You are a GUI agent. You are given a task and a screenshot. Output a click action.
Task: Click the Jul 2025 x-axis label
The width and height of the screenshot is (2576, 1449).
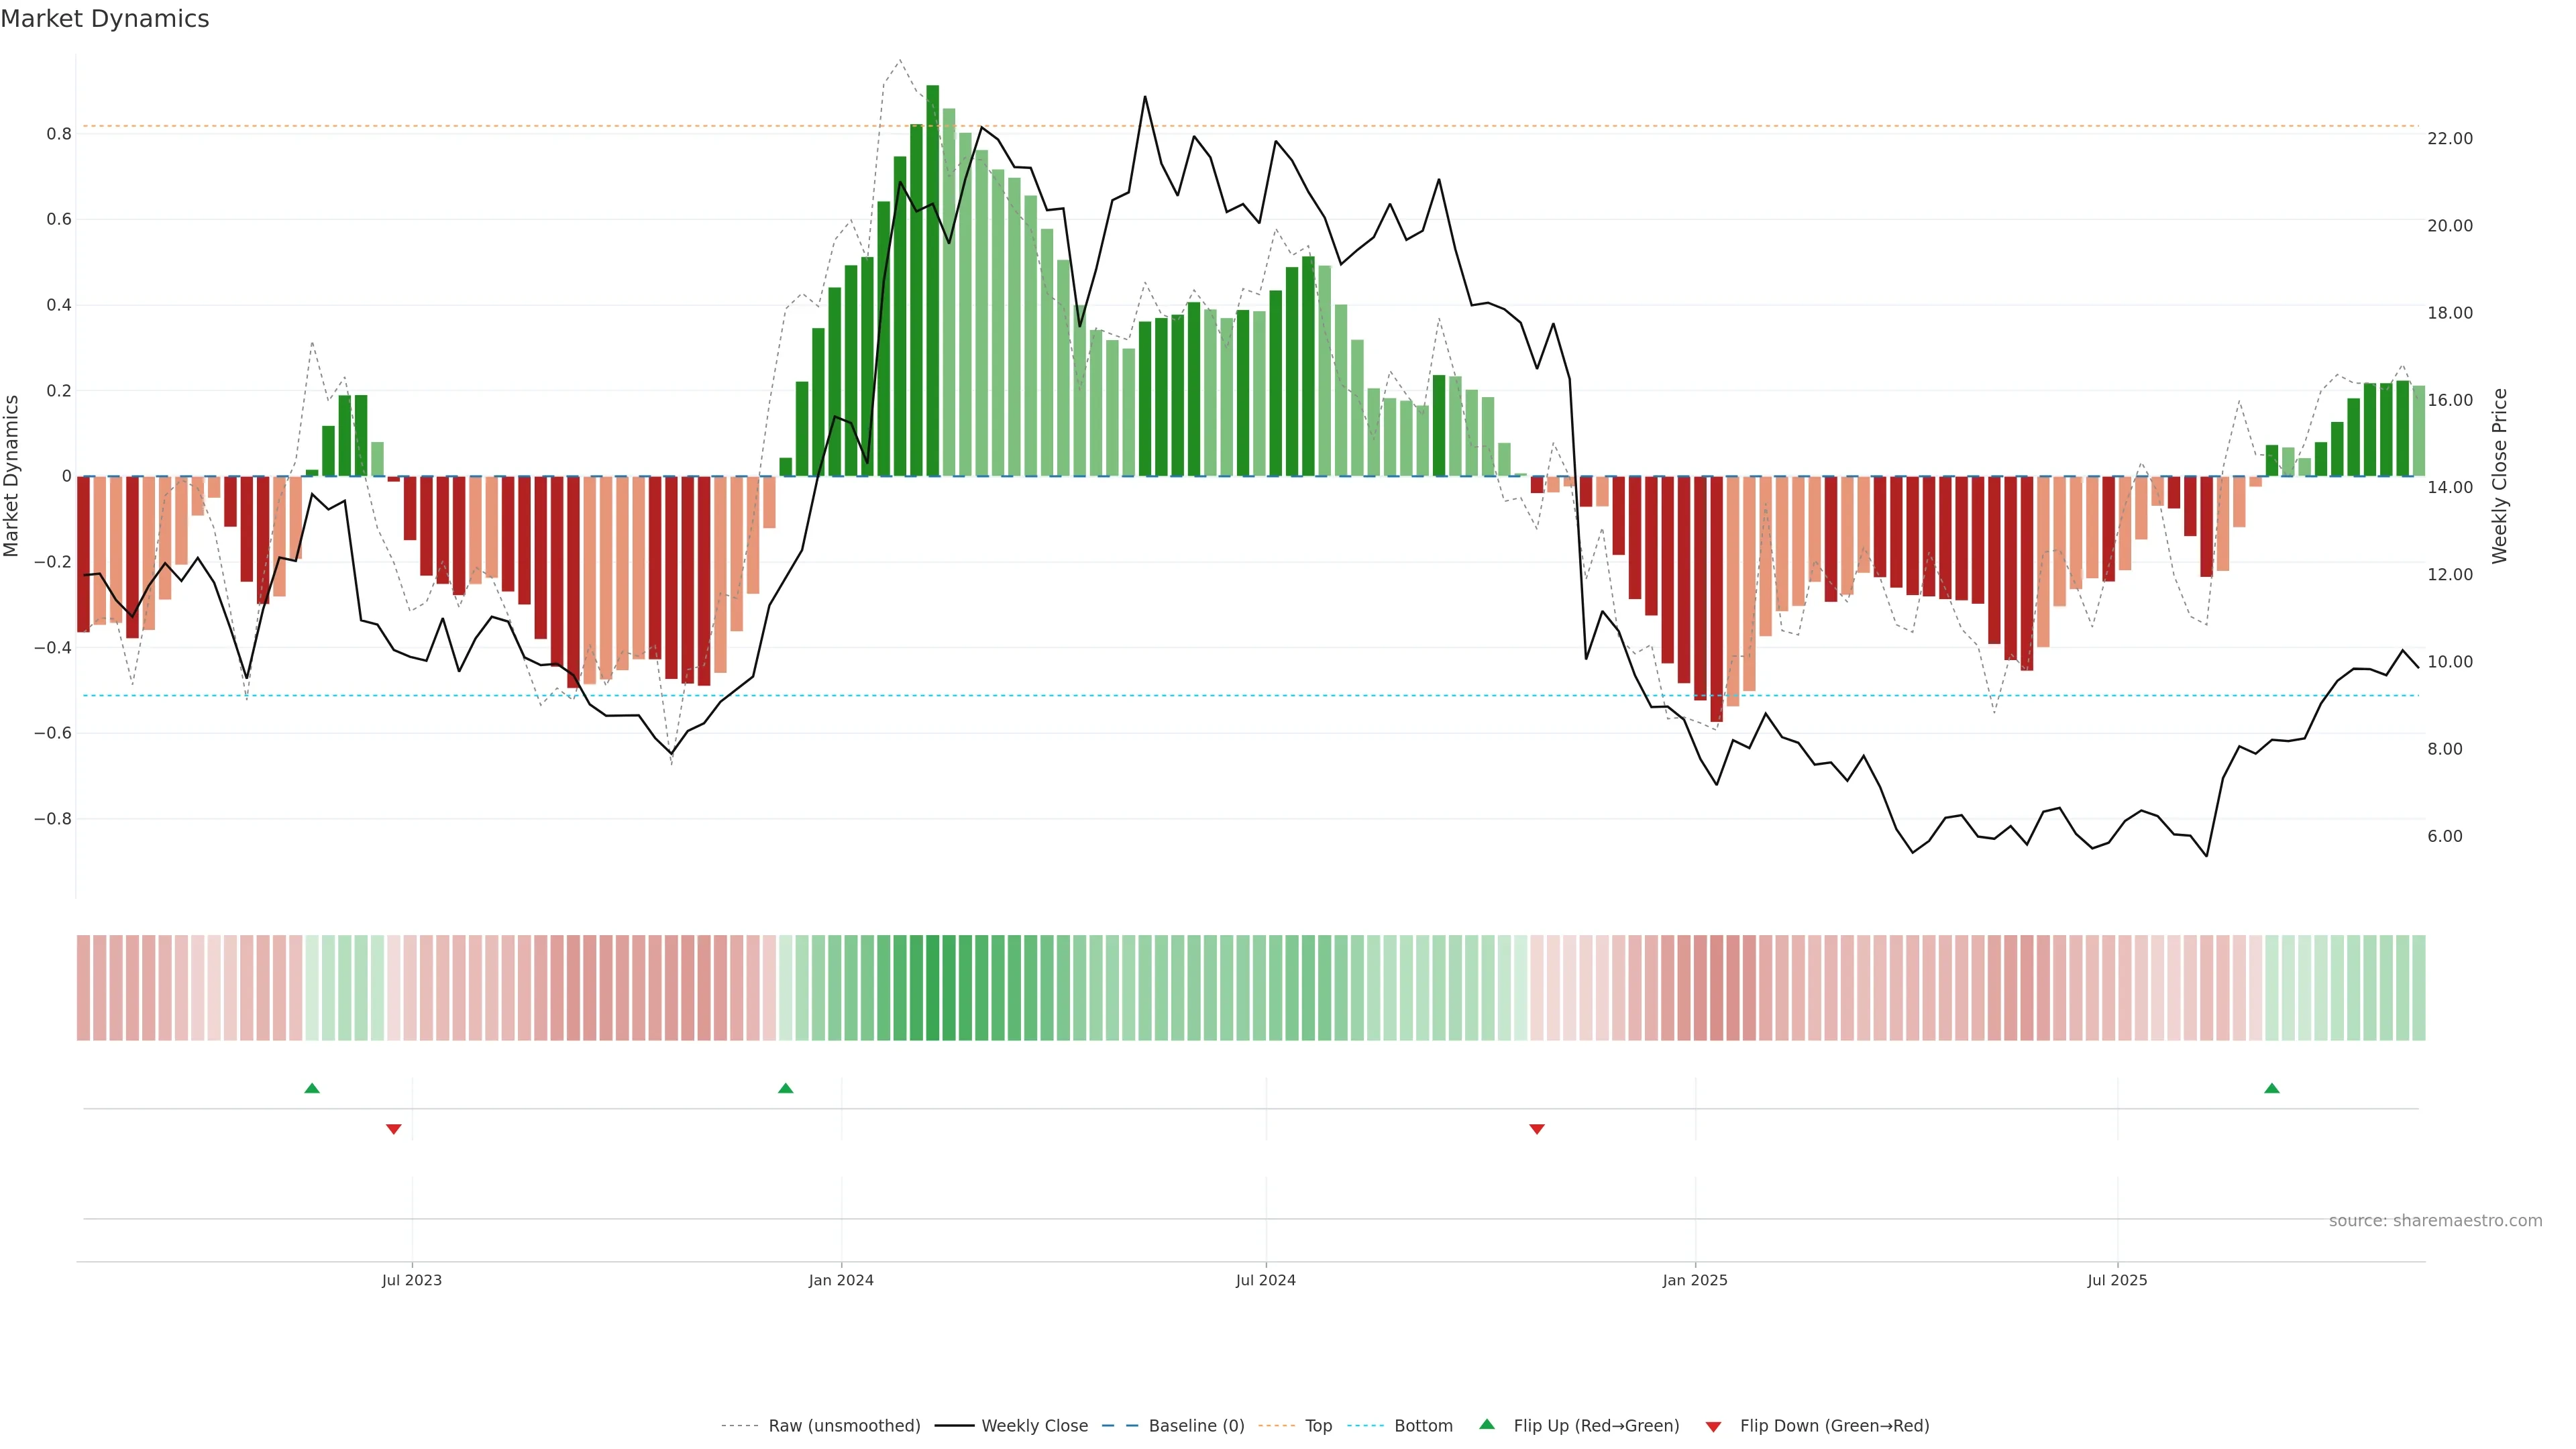click(x=2117, y=1280)
